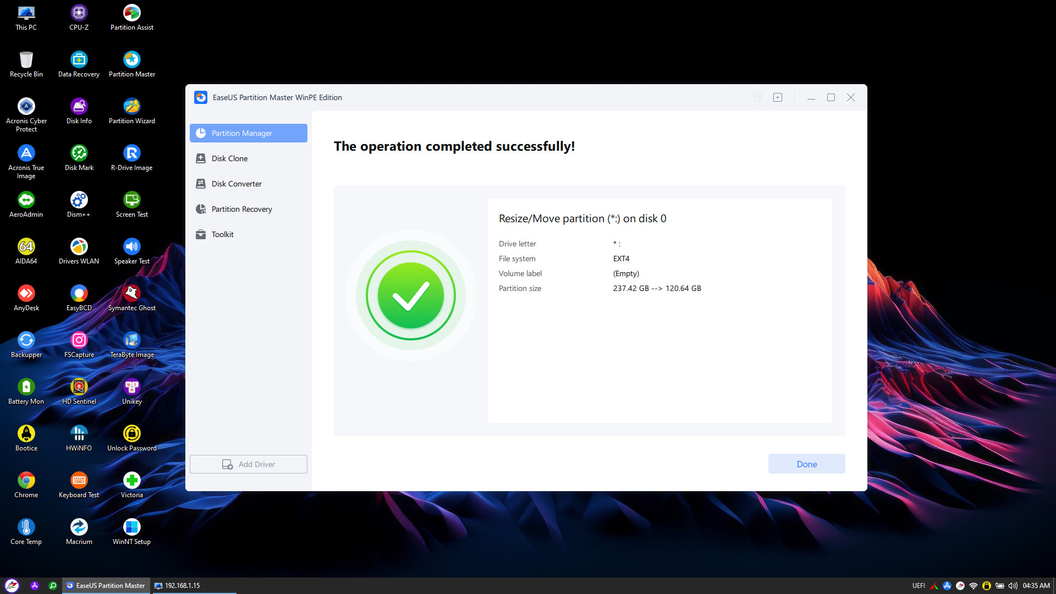Open the Toolkit section
This screenshot has height=594, width=1056.
(x=222, y=234)
